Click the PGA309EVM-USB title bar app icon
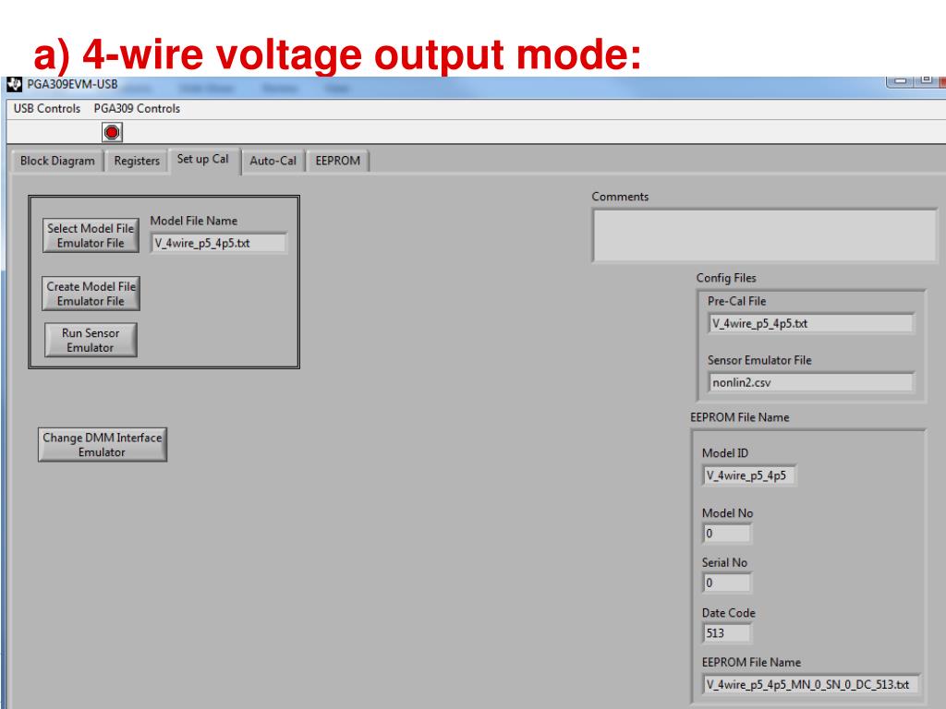 point(15,84)
